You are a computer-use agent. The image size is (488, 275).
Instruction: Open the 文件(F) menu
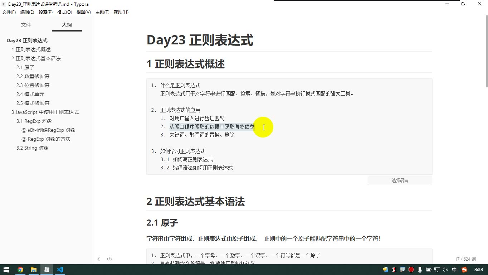click(x=9, y=12)
